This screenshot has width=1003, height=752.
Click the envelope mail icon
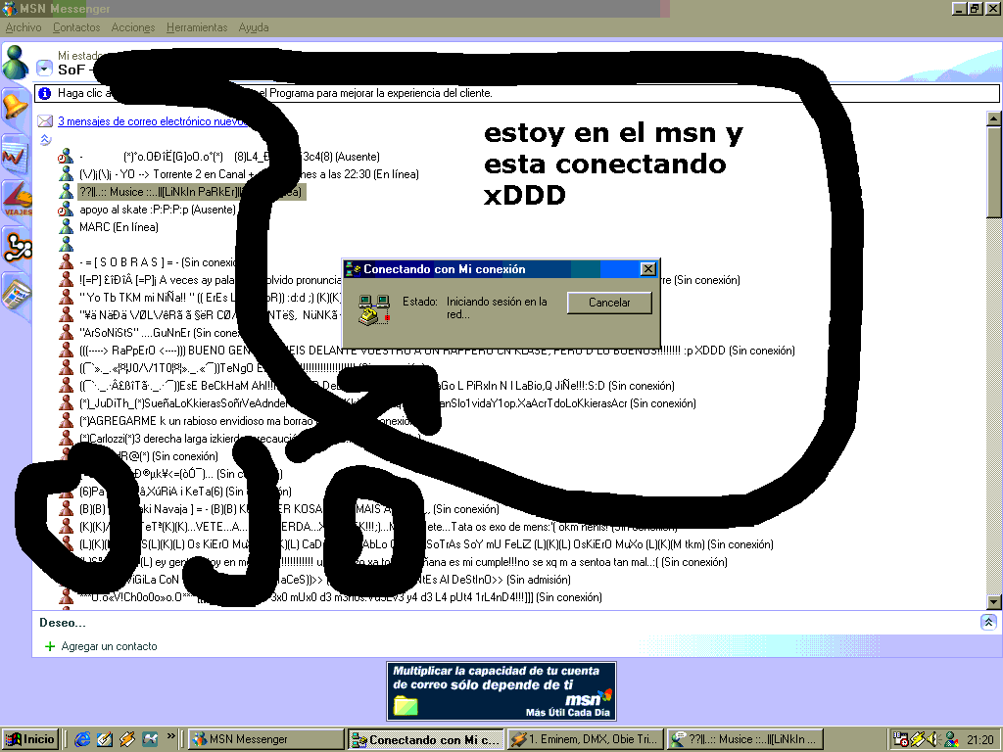pyautogui.click(x=45, y=120)
